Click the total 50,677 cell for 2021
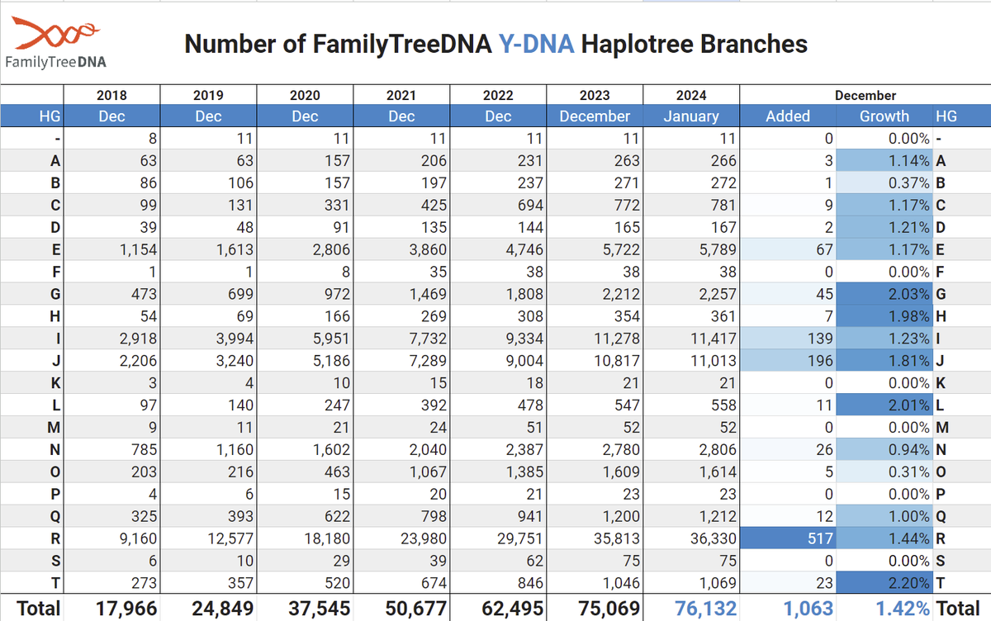991x621 pixels. click(401, 608)
